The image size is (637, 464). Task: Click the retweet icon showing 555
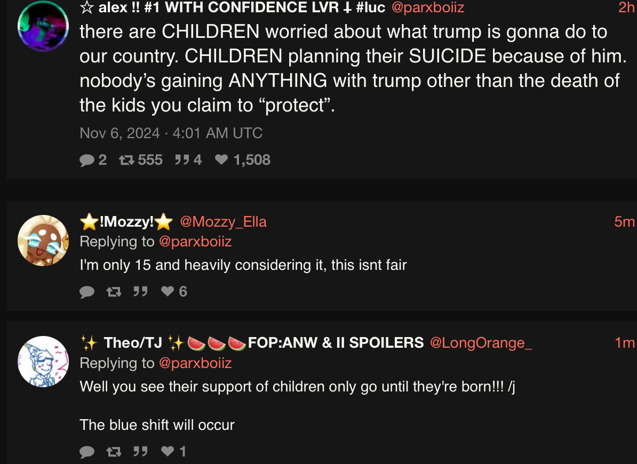tap(126, 161)
